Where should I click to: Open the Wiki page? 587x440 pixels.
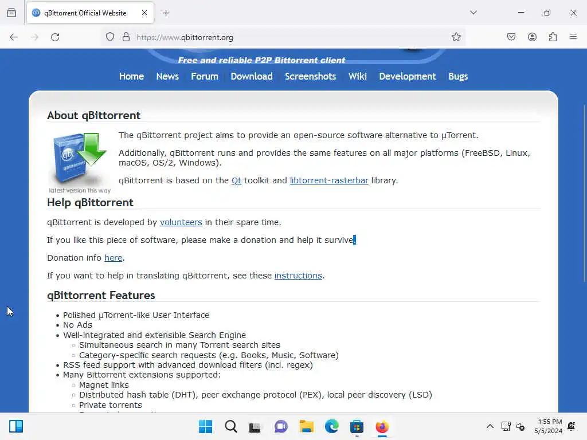coord(358,76)
